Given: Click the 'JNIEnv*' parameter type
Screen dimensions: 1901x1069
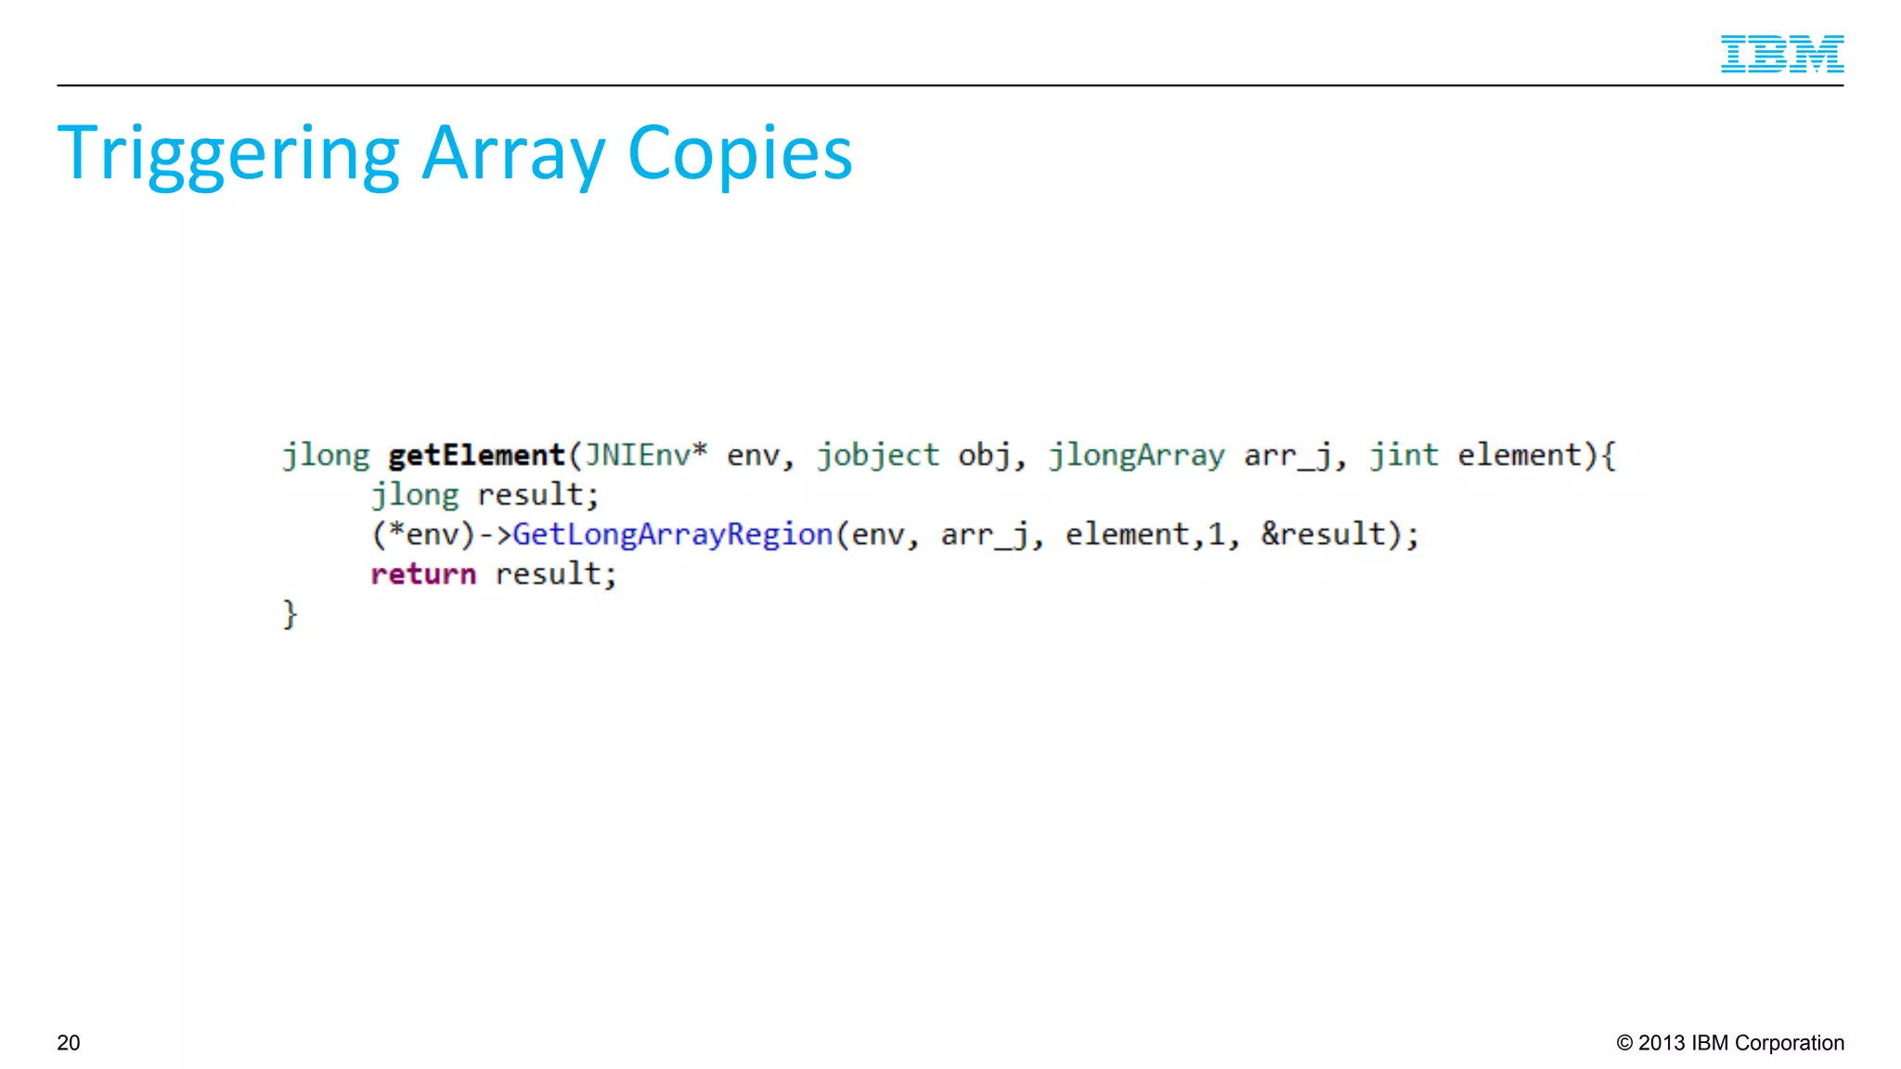Looking at the screenshot, I should pyautogui.click(x=646, y=455).
